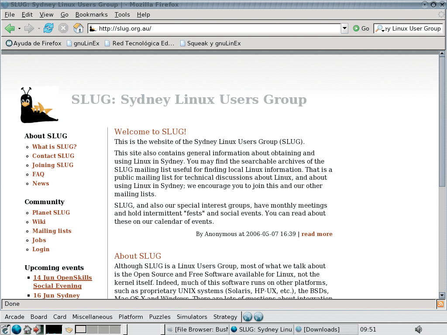Open the Forward history dropdown arrow
The width and height of the screenshot is (447, 335).
[39, 28]
